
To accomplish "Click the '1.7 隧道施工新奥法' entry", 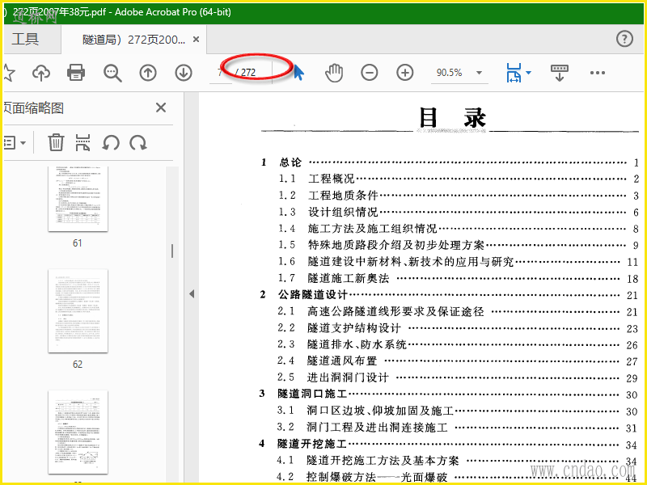I will pyautogui.click(x=459, y=278).
